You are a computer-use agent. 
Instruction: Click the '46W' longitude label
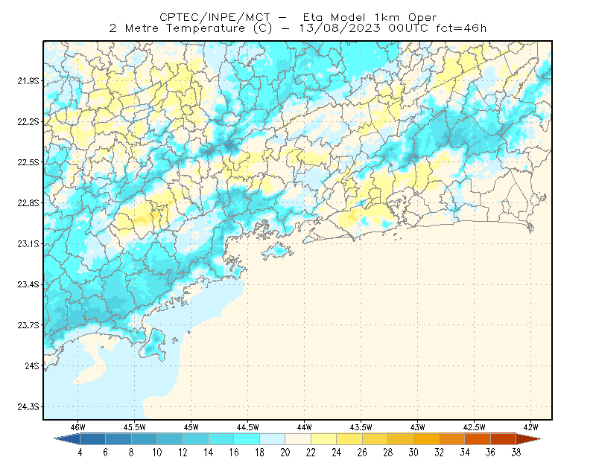click(78, 427)
